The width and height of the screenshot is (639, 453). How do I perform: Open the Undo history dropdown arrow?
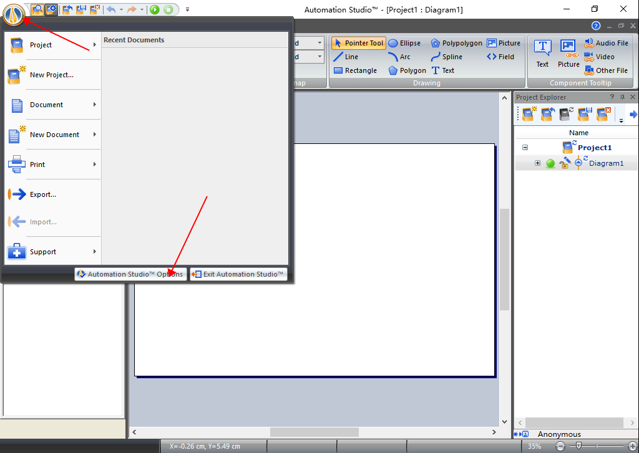(121, 9)
